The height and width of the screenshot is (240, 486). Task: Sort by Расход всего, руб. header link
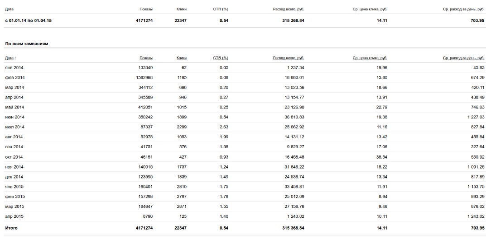pos(289,58)
